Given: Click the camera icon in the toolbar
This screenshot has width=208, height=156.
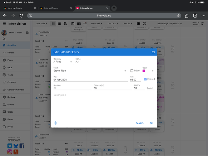Looking at the screenshot, I should click(x=138, y=23).
